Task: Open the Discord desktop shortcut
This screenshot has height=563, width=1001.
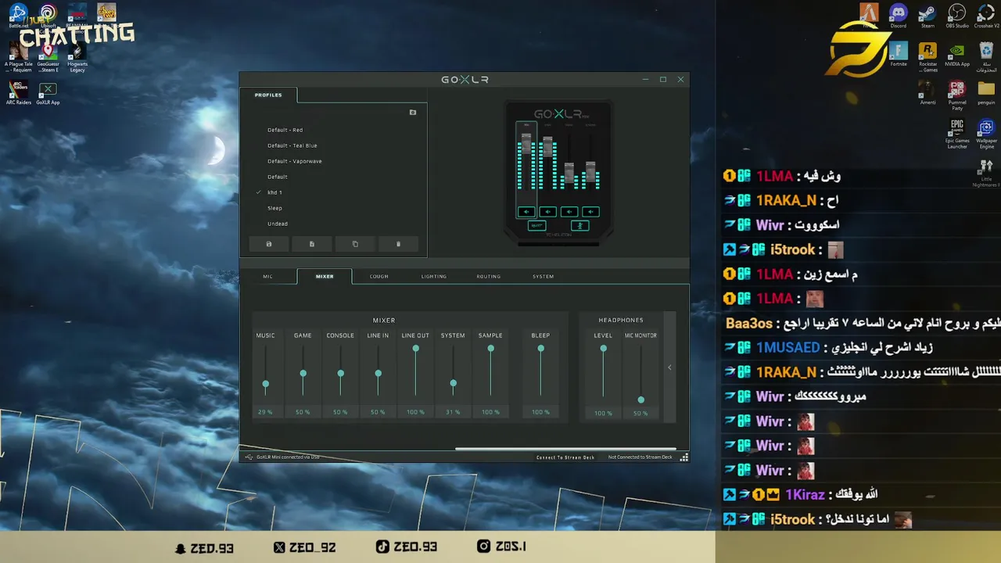Action: click(x=899, y=16)
